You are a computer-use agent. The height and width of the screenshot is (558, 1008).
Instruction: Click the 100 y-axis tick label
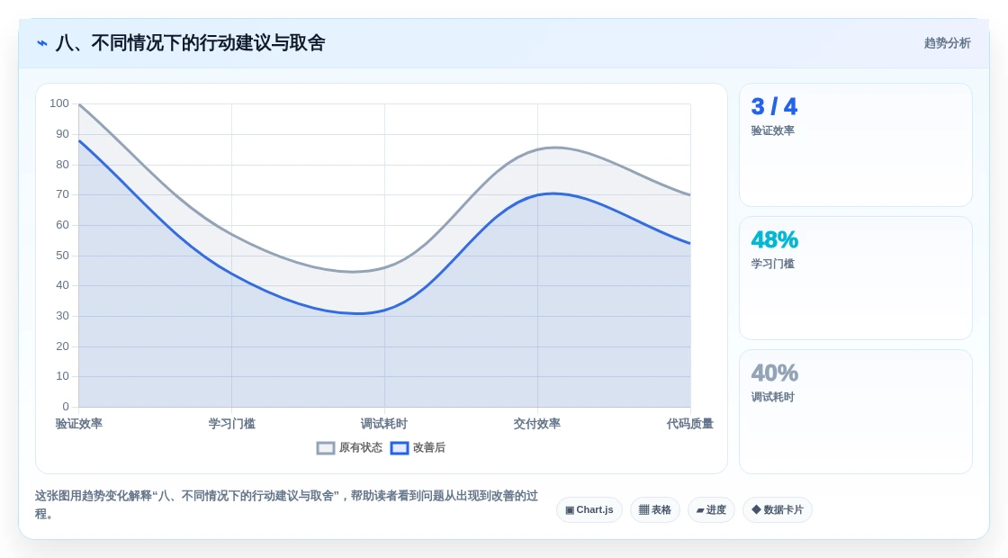tap(59, 103)
